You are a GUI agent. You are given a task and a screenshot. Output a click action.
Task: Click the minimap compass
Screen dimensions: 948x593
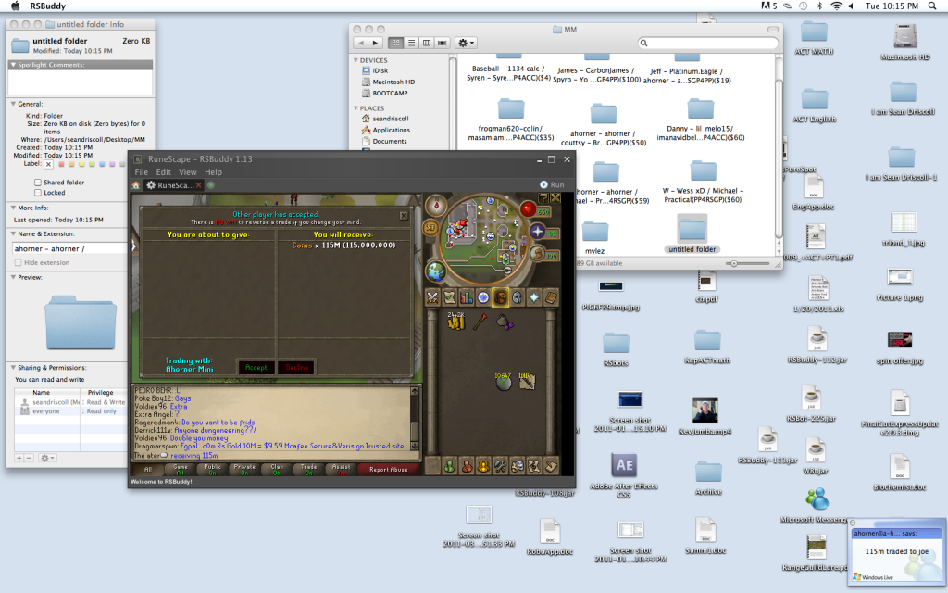click(435, 206)
